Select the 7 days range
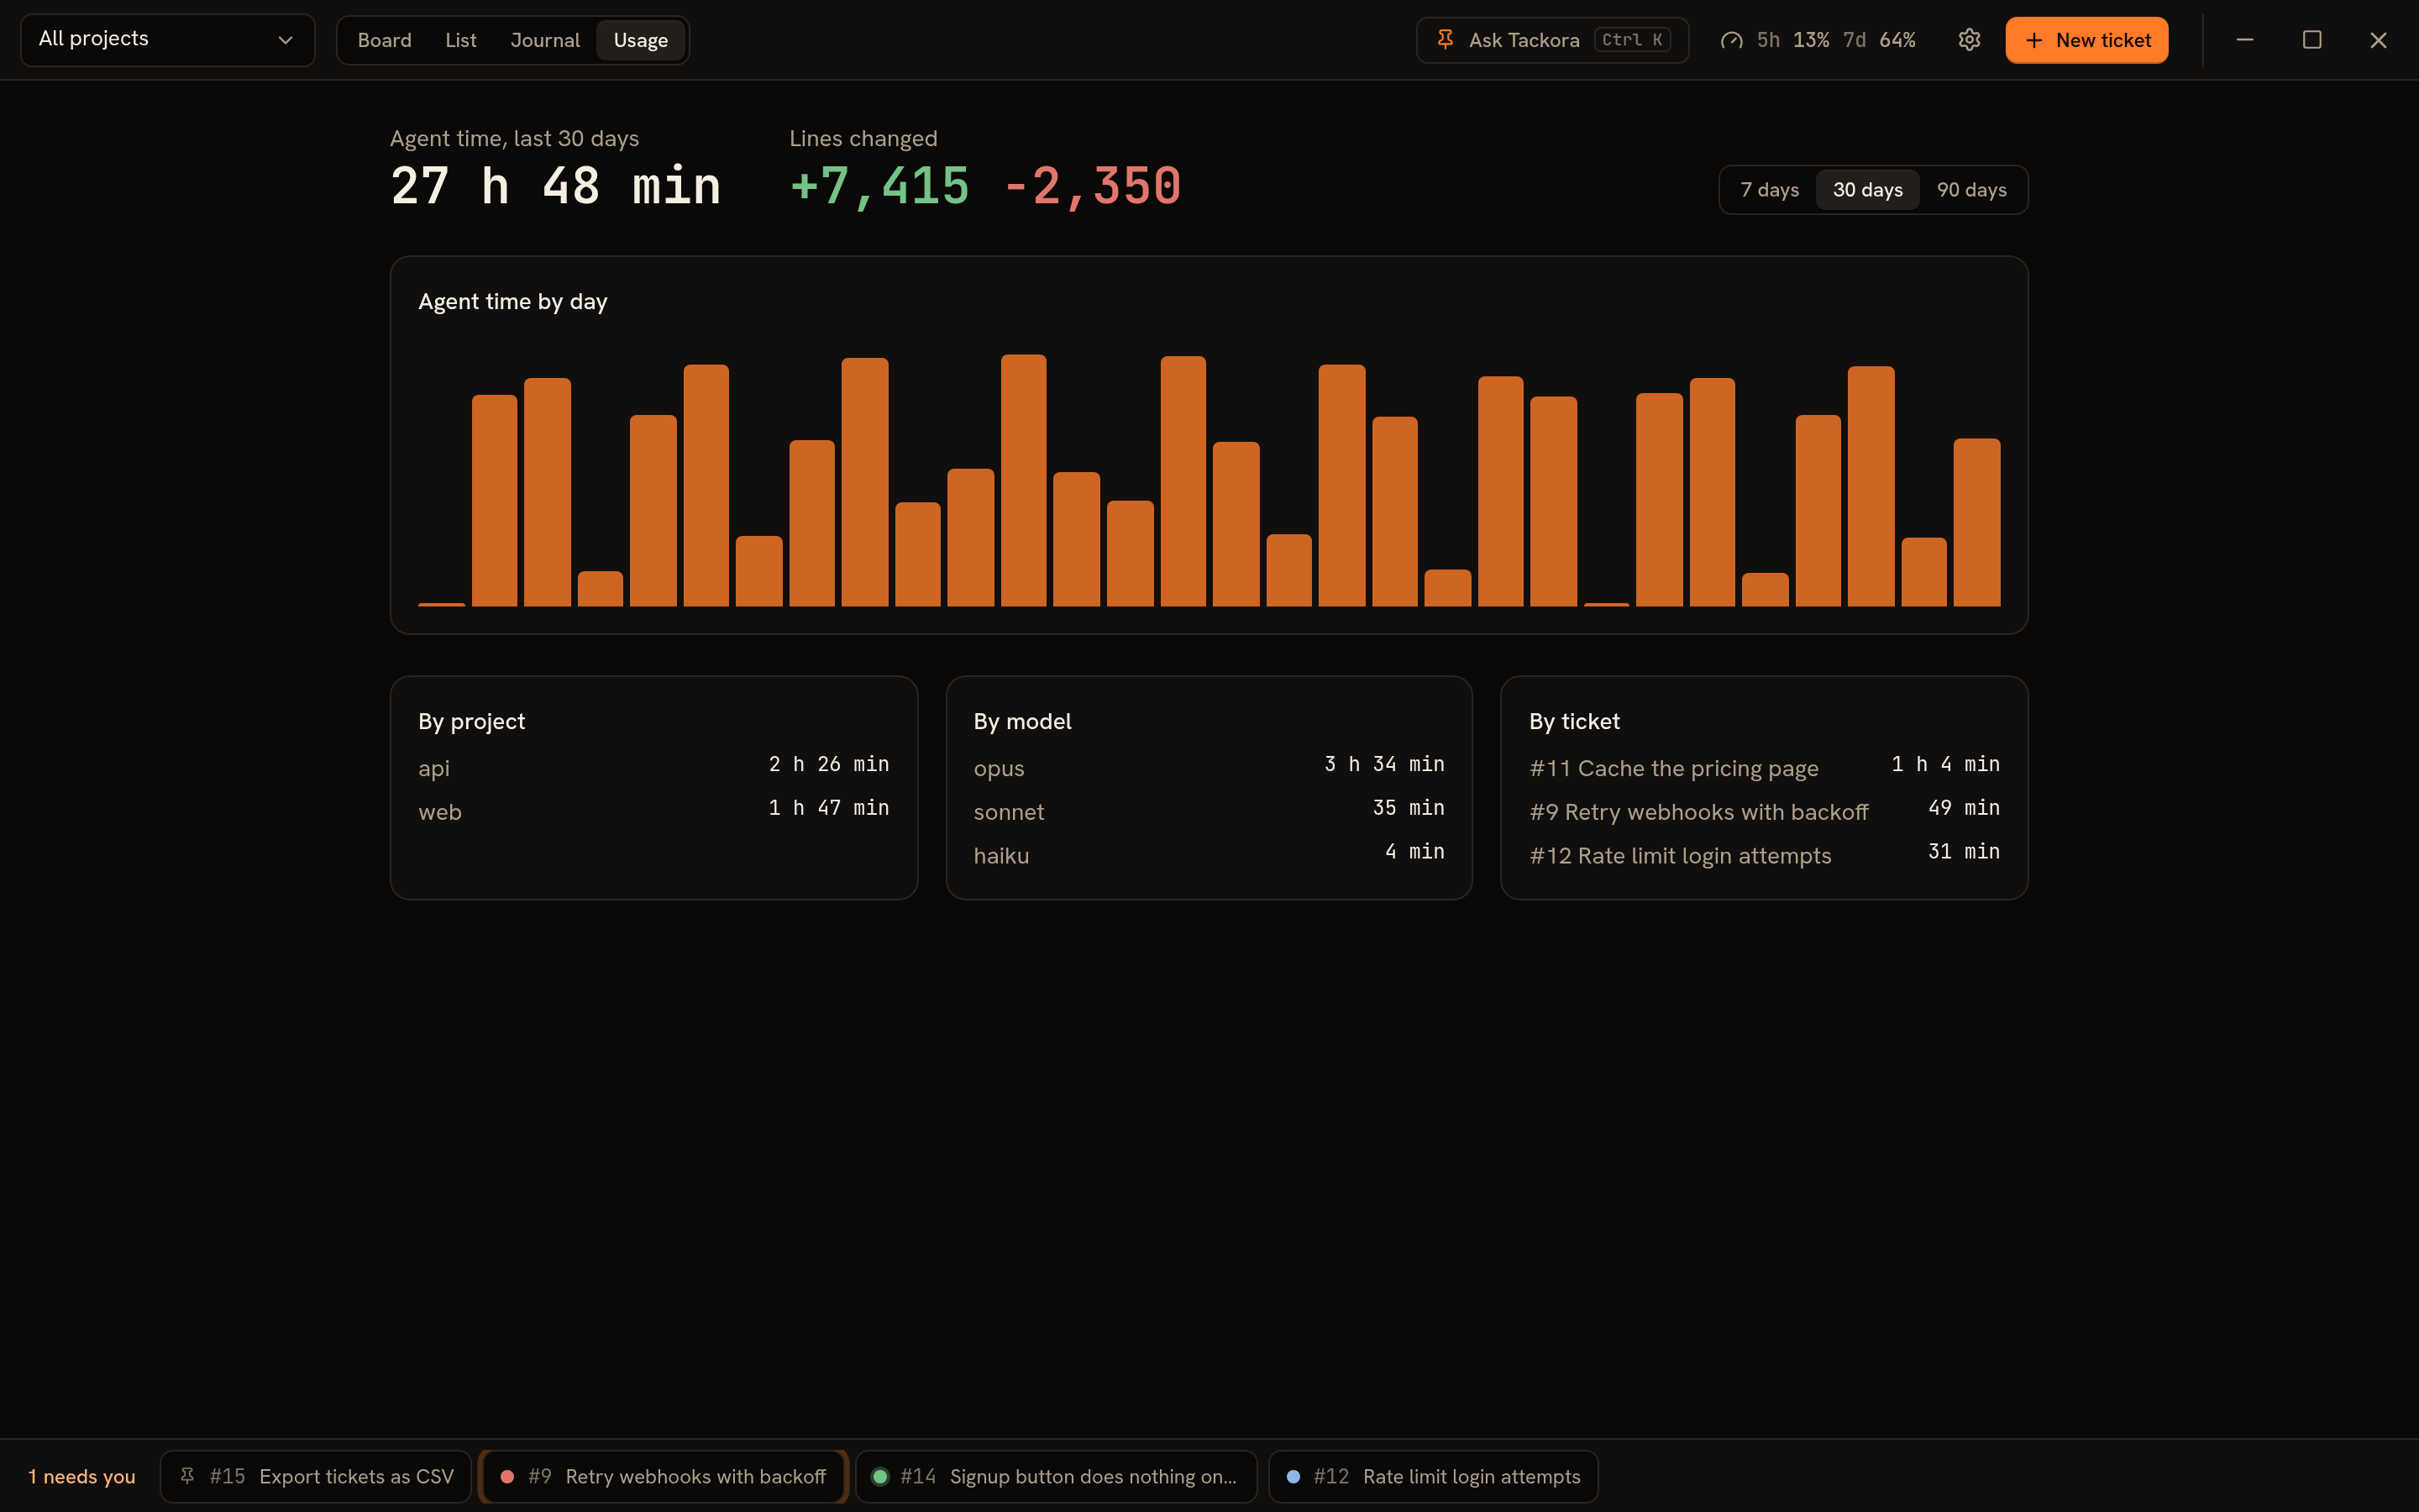The image size is (2419, 1512). point(1769,190)
